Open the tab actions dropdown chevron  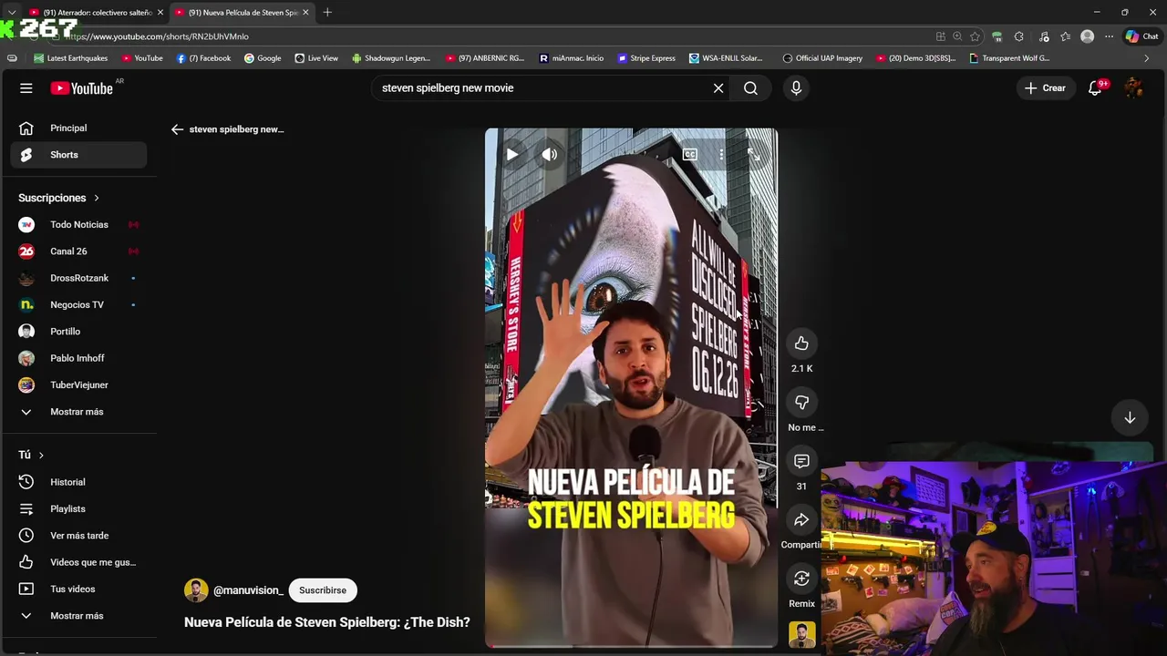point(12,13)
